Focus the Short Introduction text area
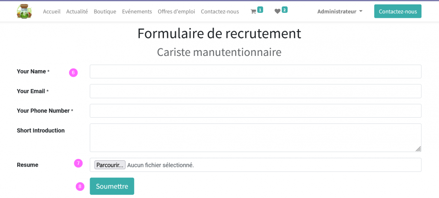The width and height of the screenshot is (439, 198). [x=255, y=138]
